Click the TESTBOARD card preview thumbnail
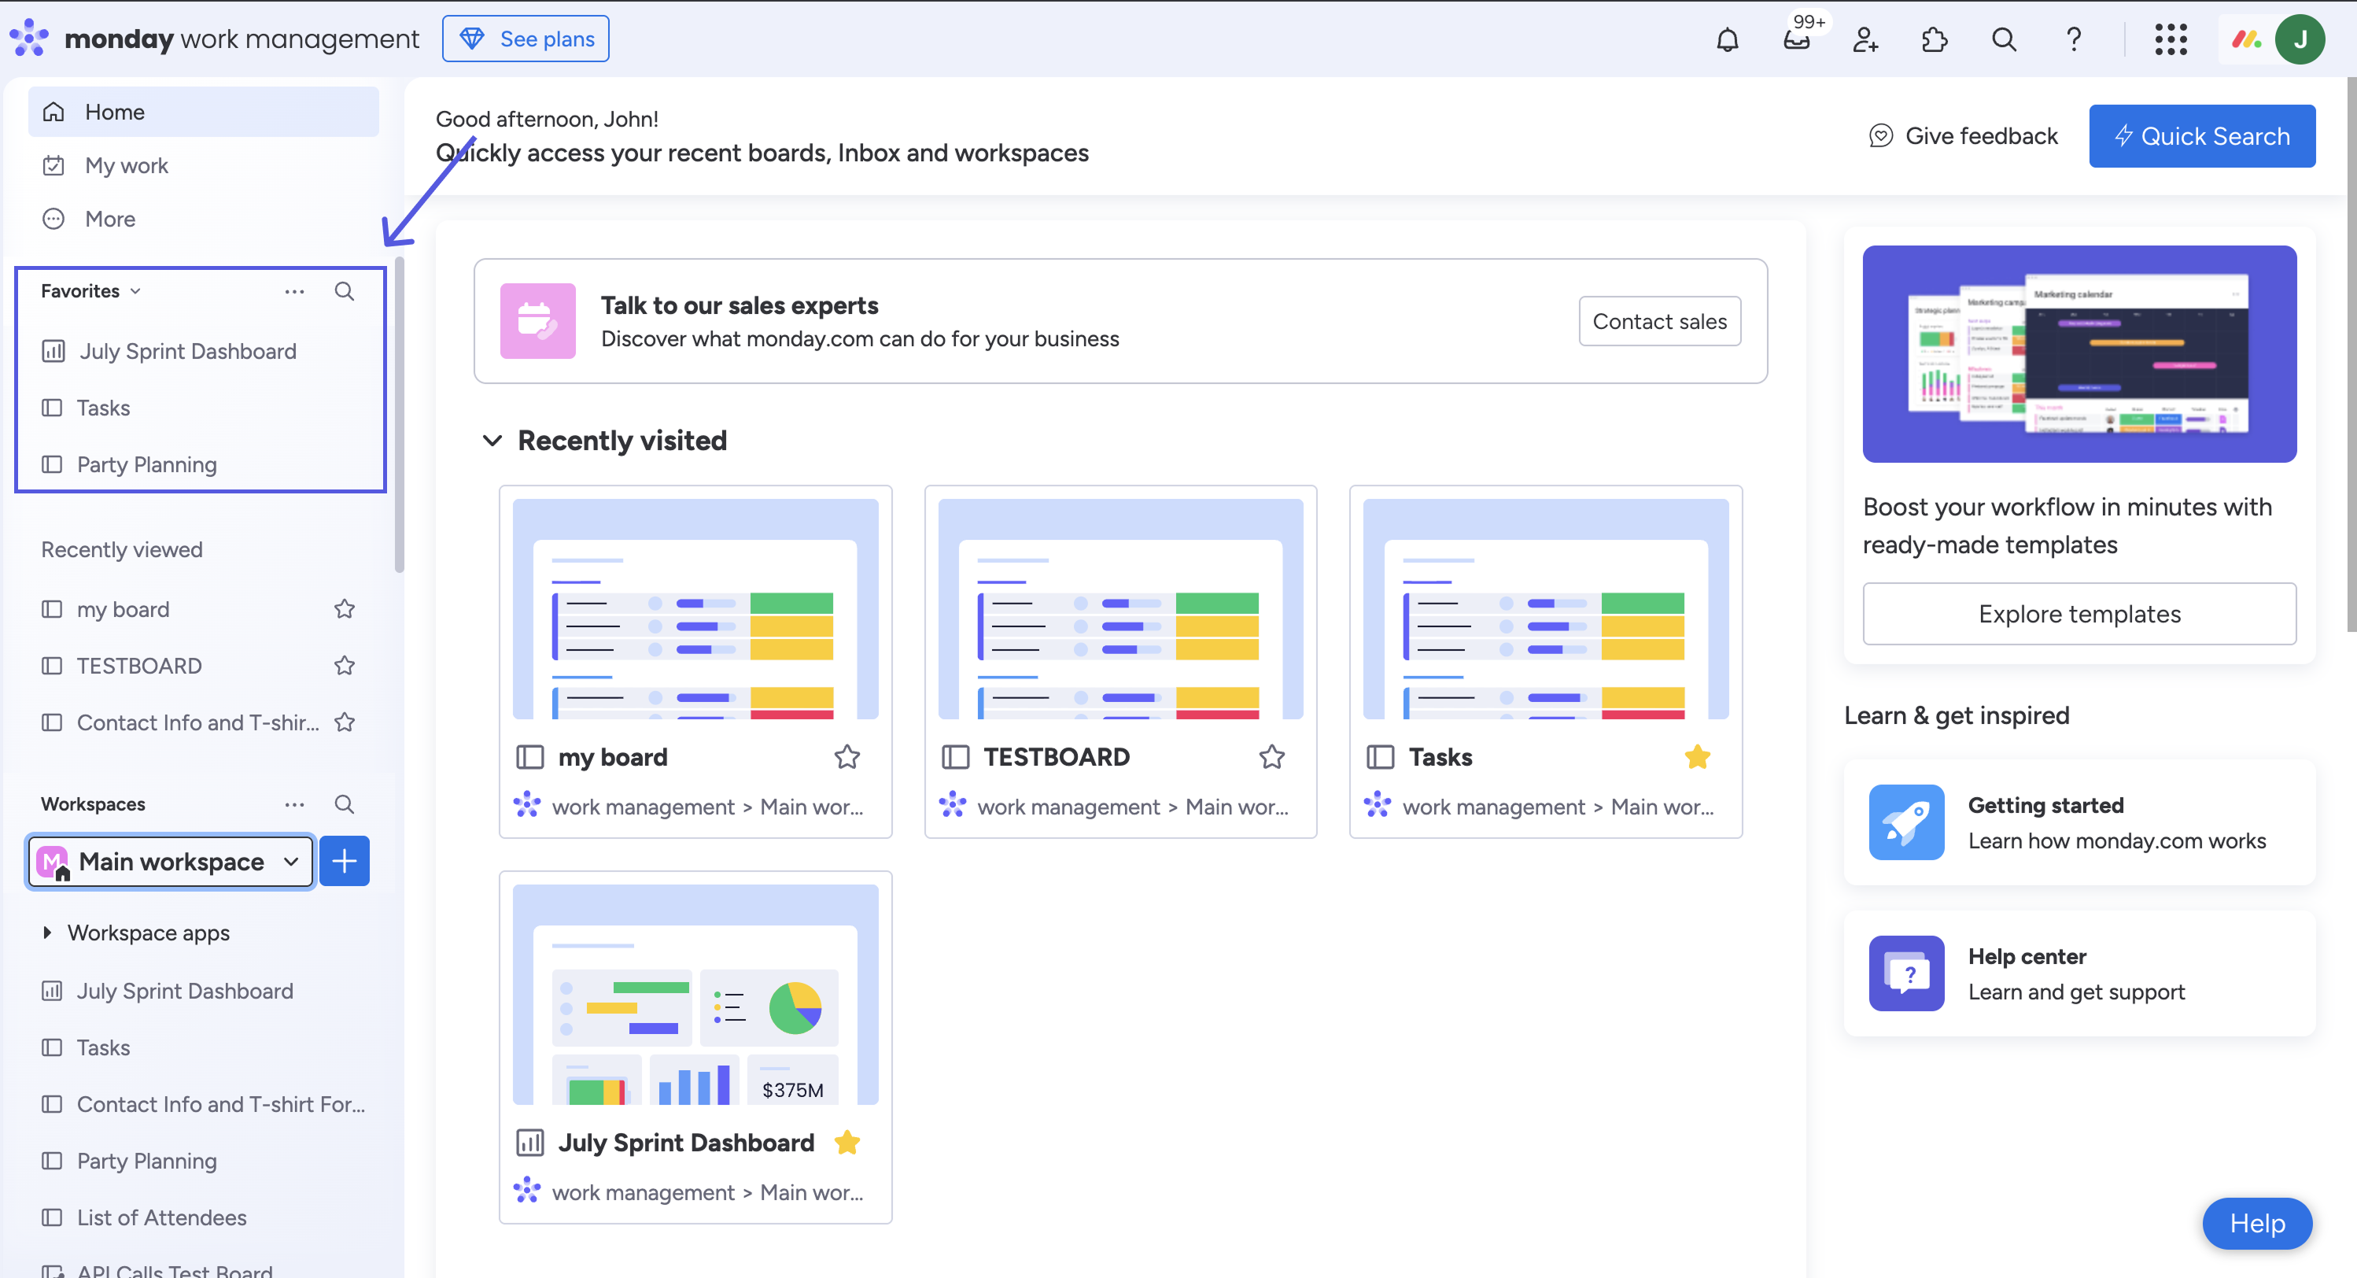Viewport: 2357px width, 1278px height. tap(1121, 609)
